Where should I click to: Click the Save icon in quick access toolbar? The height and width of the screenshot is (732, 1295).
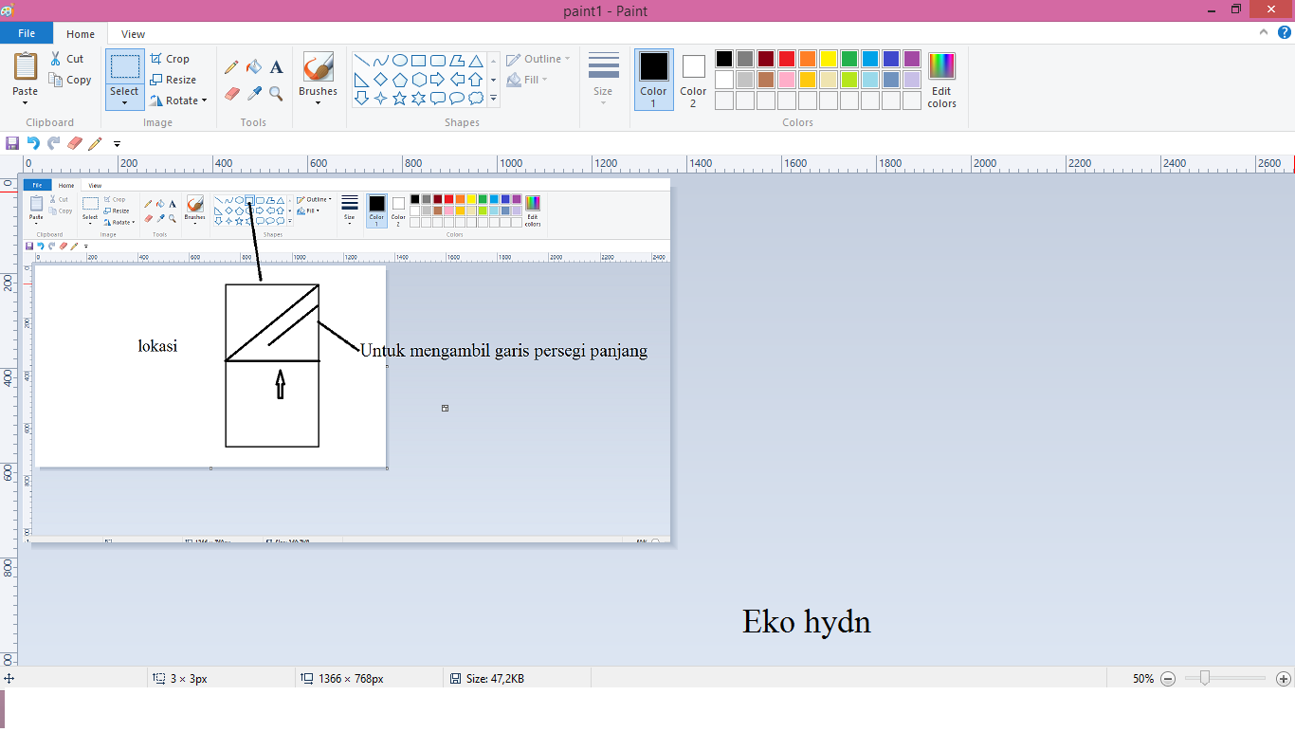12,143
